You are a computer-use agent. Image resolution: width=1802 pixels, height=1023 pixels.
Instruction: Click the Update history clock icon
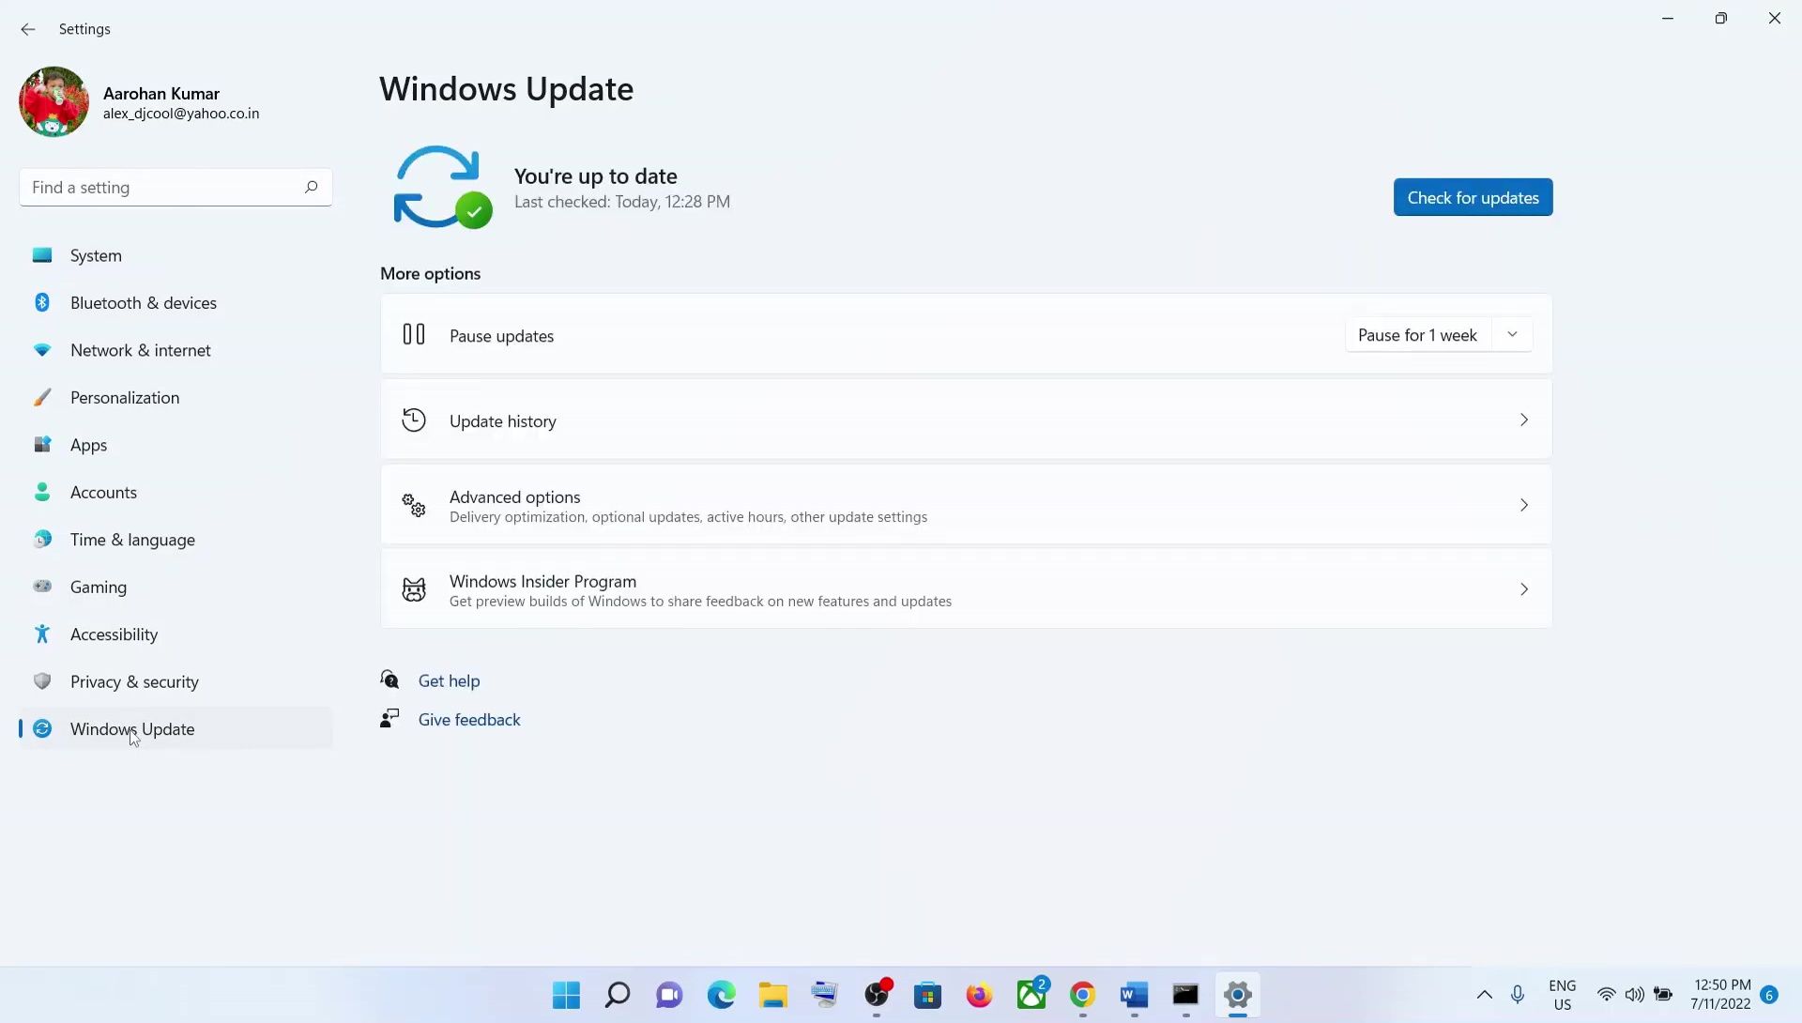click(414, 420)
